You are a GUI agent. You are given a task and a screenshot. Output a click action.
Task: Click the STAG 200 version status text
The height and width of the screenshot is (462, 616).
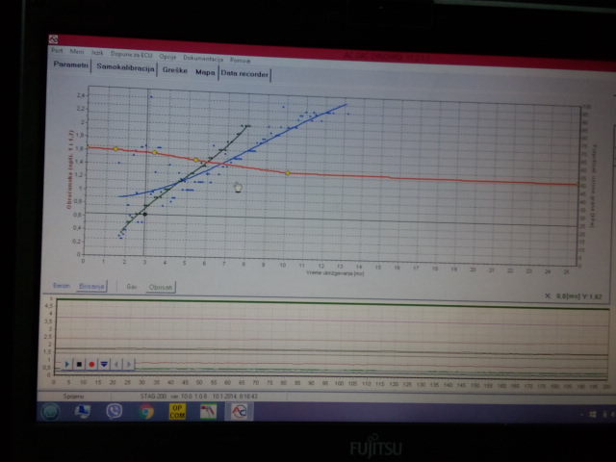(x=199, y=396)
